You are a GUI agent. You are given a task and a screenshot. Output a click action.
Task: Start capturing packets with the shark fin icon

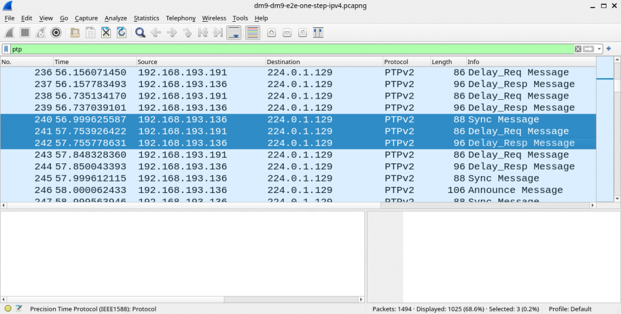tap(10, 33)
